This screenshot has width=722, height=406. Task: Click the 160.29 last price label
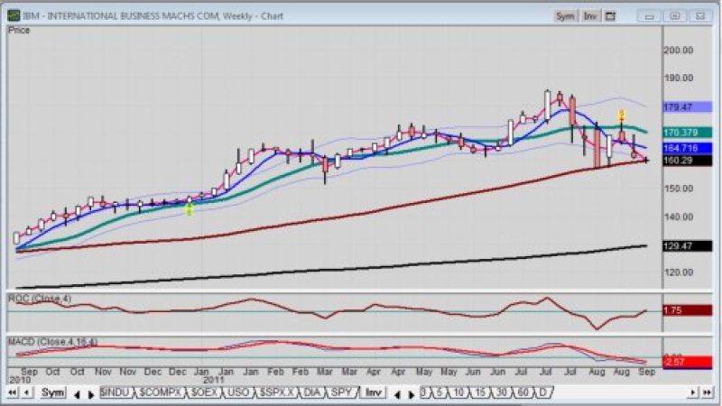click(677, 161)
